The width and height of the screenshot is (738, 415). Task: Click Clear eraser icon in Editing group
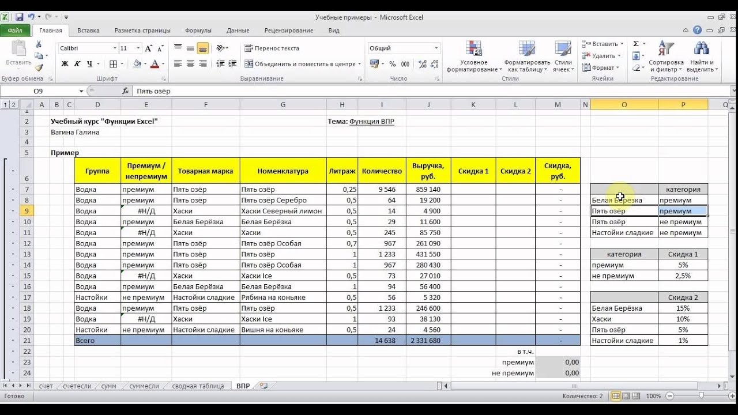coord(636,68)
